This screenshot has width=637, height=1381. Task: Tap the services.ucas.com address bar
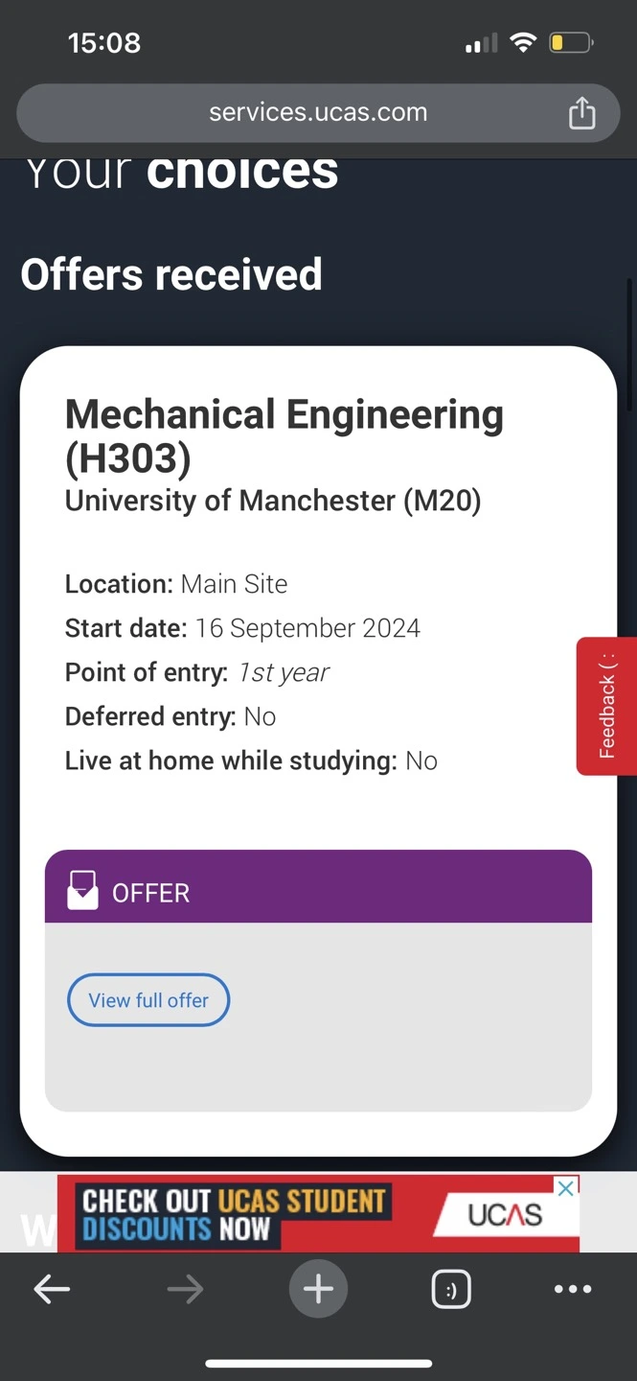318,113
